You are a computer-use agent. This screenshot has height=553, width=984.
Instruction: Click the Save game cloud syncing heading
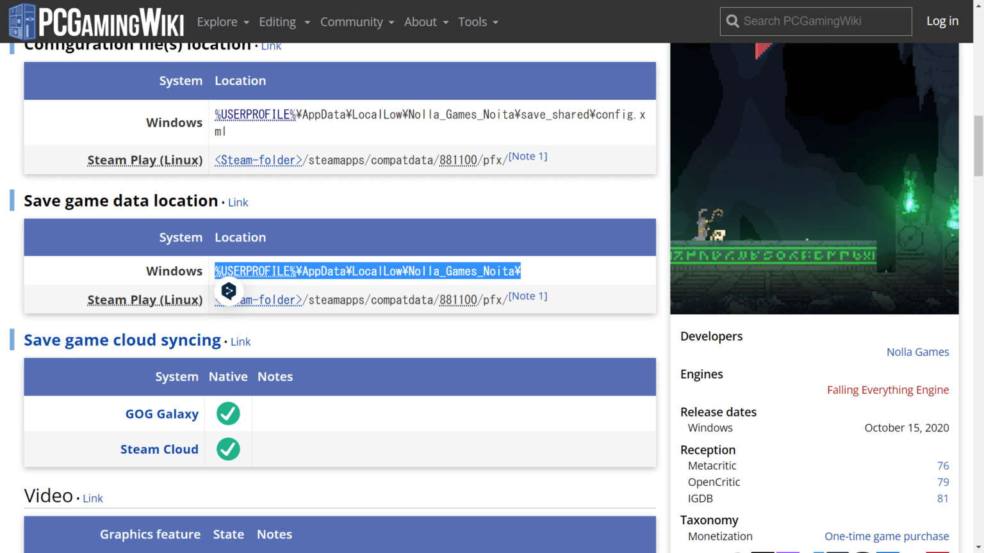tap(122, 341)
